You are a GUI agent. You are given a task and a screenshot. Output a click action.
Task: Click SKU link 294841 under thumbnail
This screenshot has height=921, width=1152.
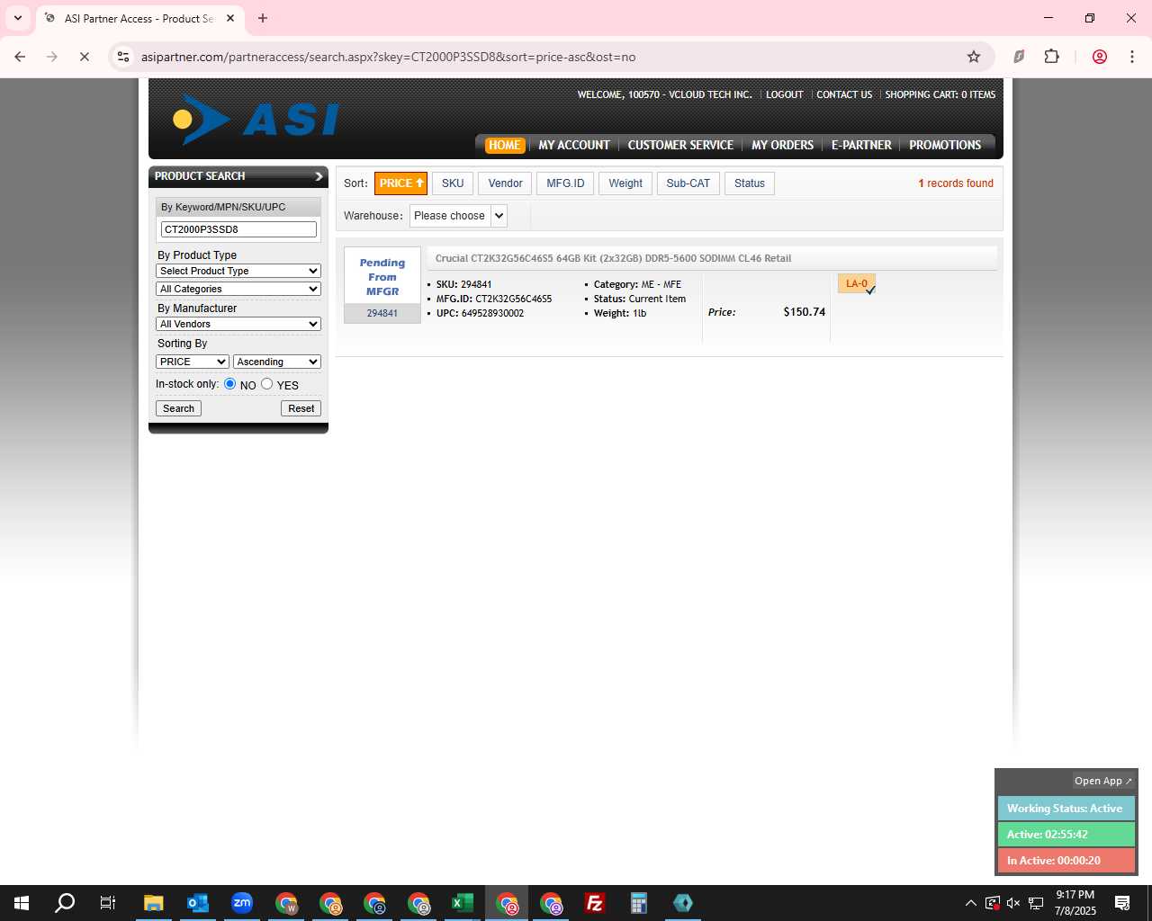[x=382, y=313]
